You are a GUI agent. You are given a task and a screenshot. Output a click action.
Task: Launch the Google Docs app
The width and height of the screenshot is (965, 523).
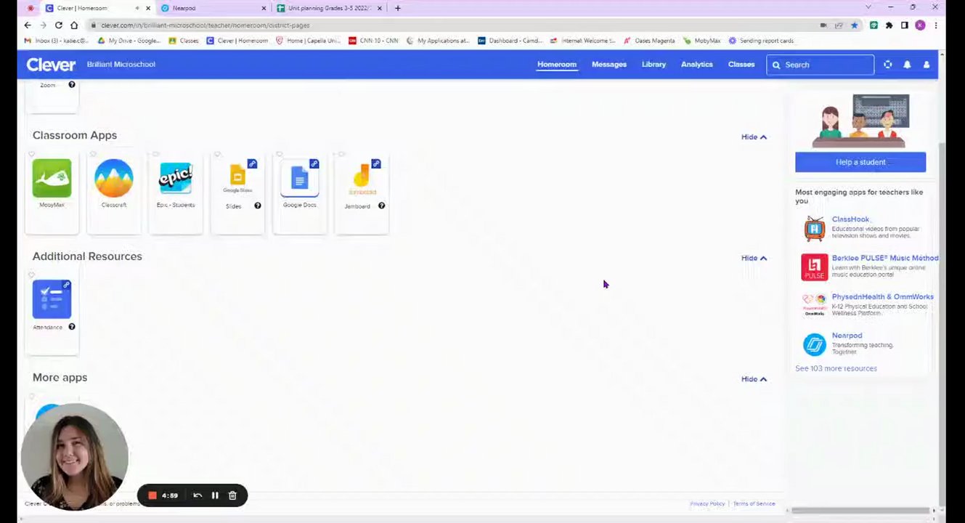click(x=299, y=179)
